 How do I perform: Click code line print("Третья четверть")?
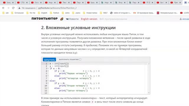pos(73,91)
